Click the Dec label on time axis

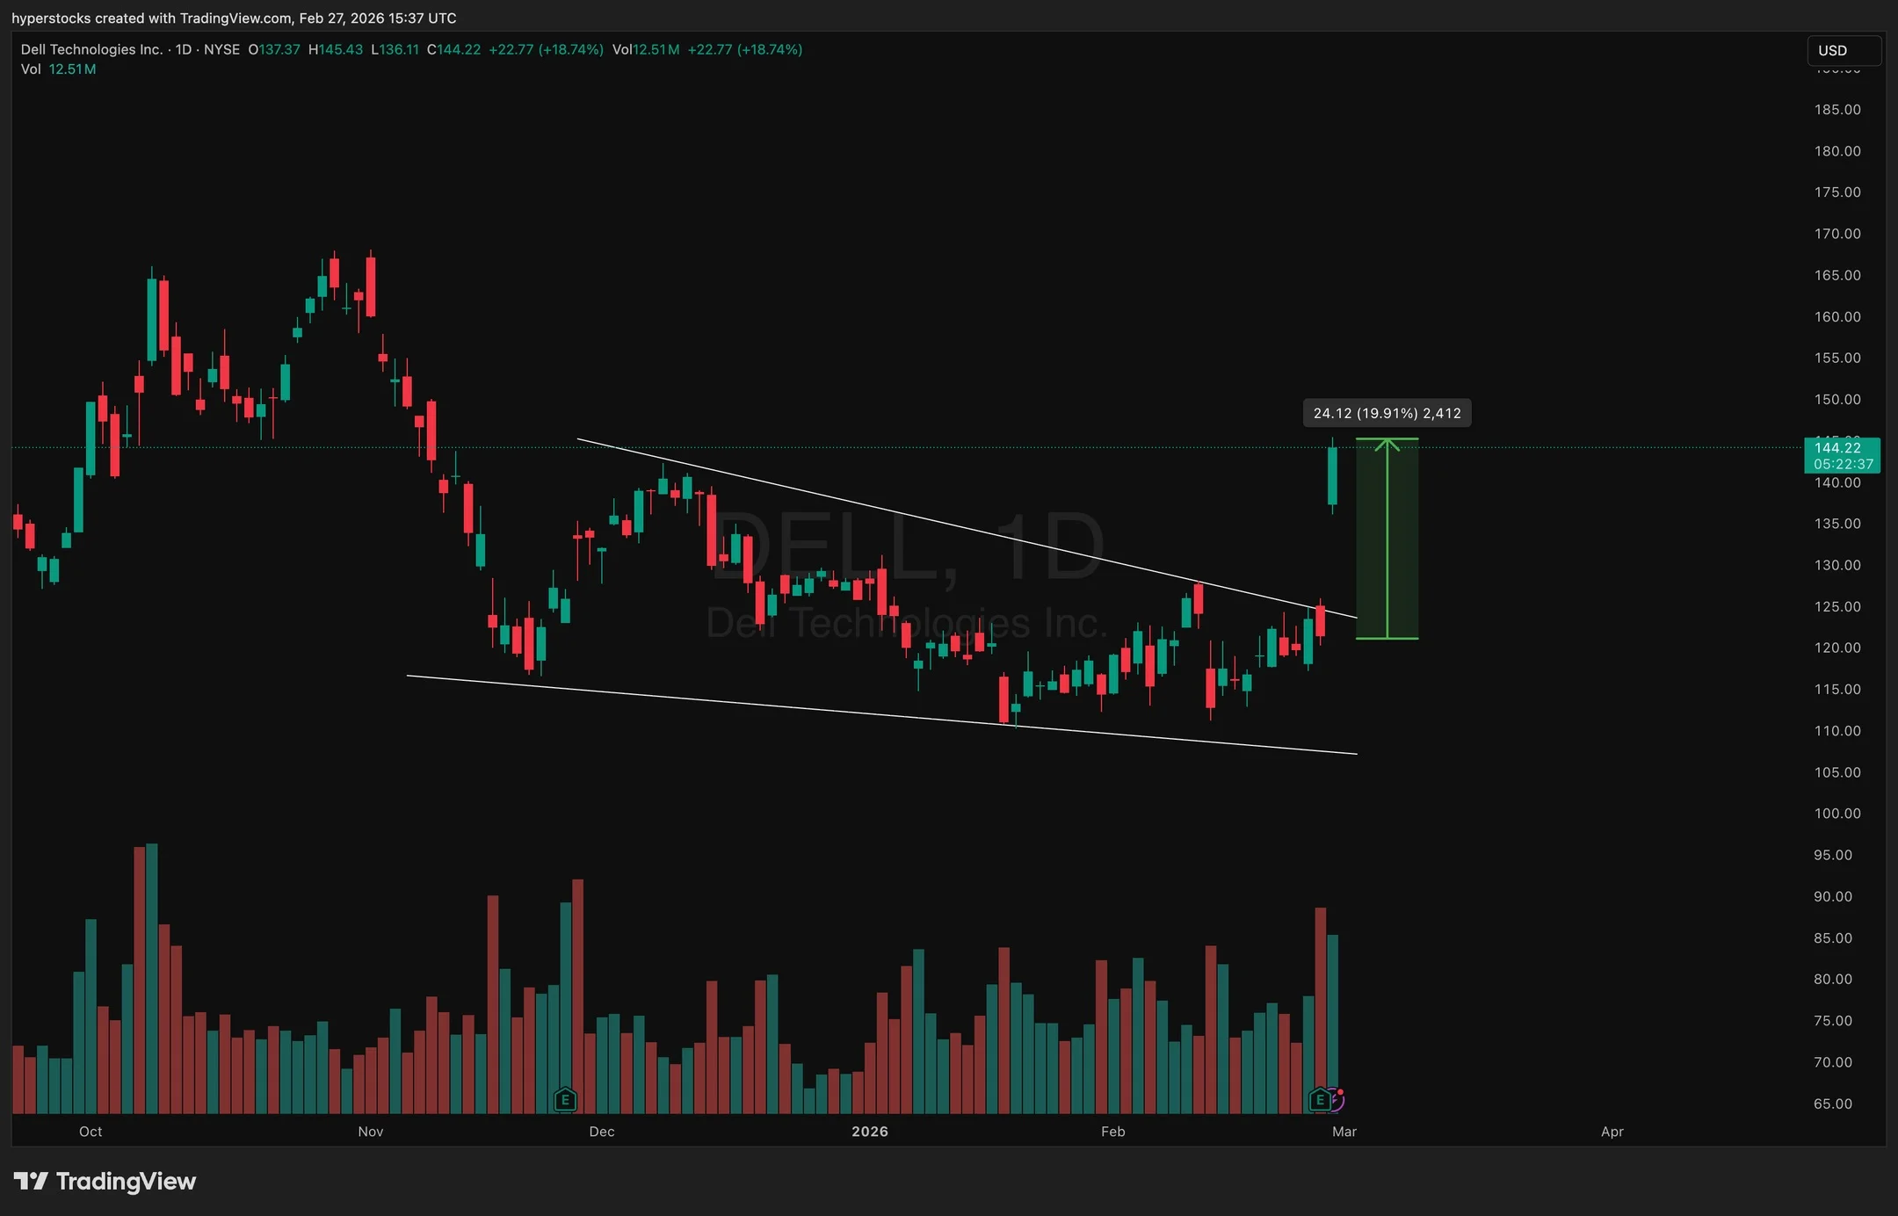click(602, 1132)
